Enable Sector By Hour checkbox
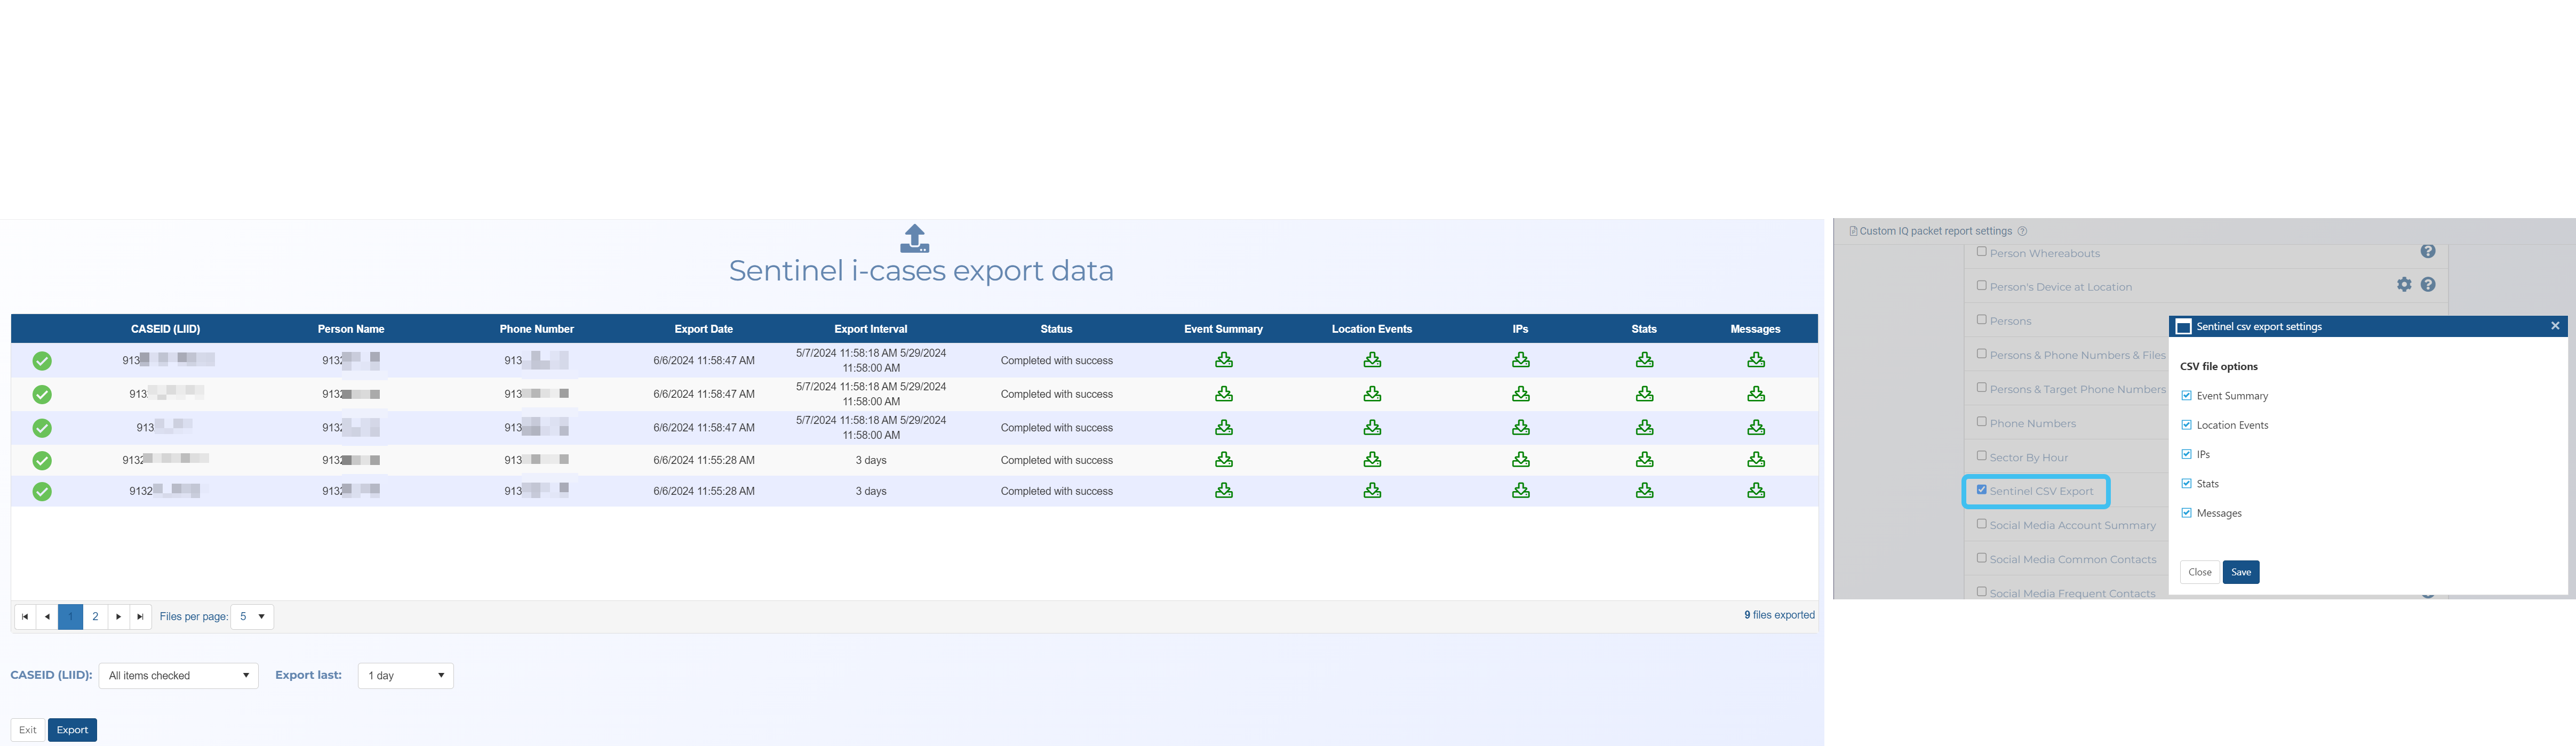This screenshot has height=746, width=2576. (1981, 456)
